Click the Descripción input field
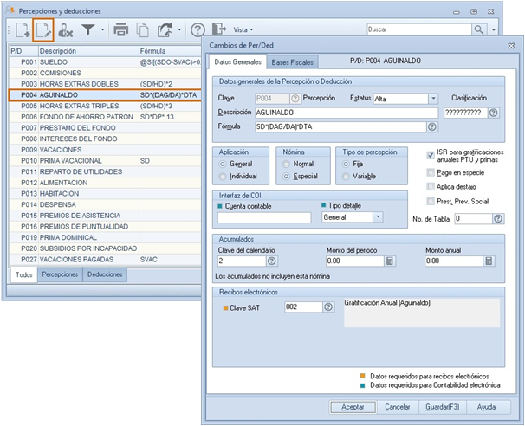The height and width of the screenshot is (426, 525). pyautogui.click(x=347, y=113)
